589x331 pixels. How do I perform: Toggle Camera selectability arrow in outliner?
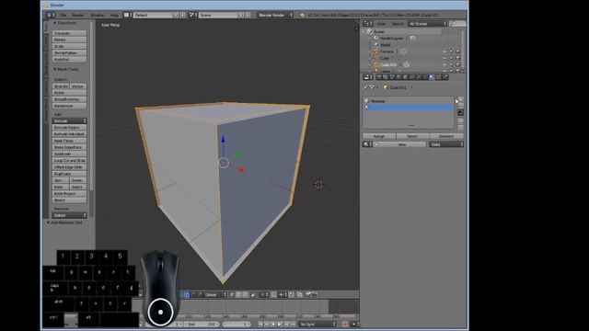(x=451, y=51)
